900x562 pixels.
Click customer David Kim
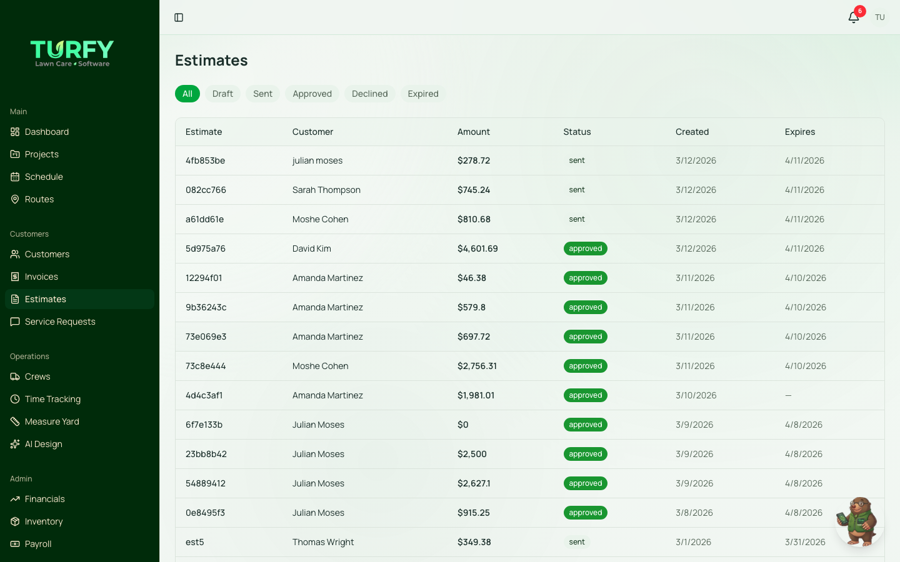click(312, 249)
